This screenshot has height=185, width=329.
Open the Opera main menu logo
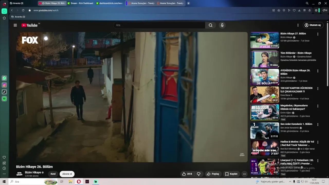click(4, 4)
